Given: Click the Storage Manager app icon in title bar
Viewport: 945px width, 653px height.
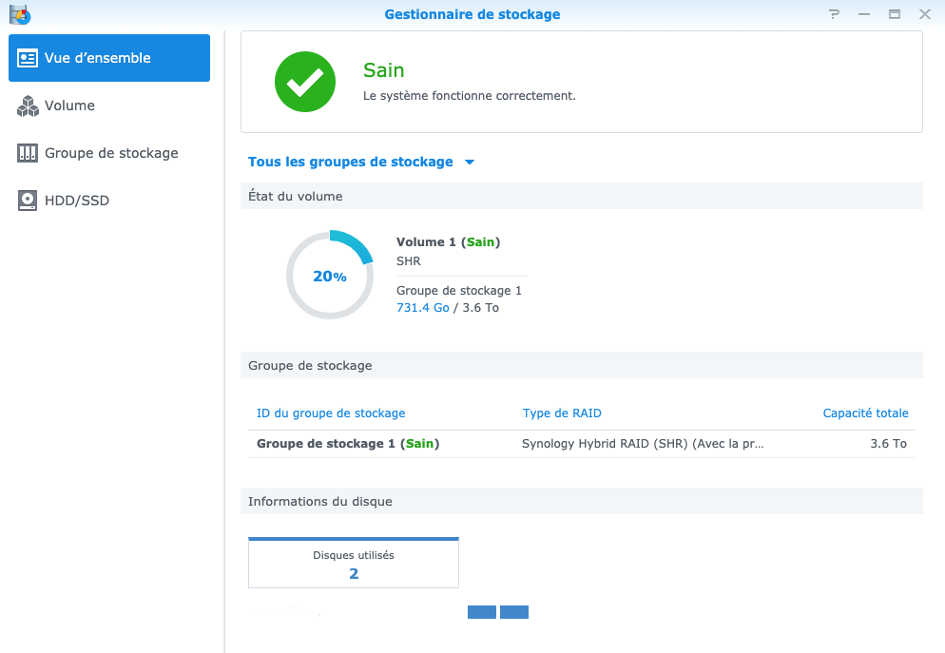Looking at the screenshot, I should point(20,14).
